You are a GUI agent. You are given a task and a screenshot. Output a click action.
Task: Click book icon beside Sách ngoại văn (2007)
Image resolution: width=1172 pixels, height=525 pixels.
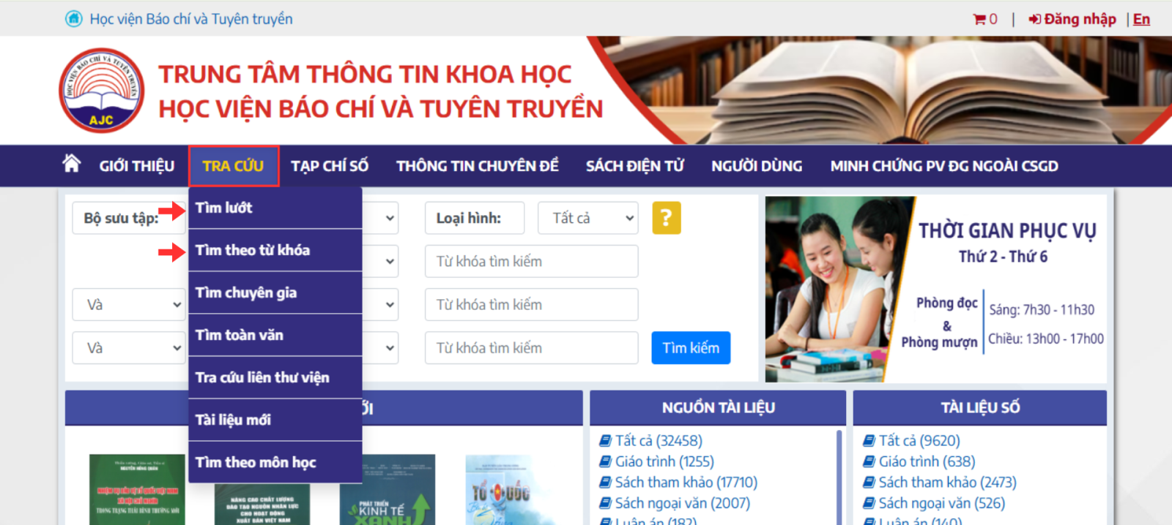tap(606, 503)
